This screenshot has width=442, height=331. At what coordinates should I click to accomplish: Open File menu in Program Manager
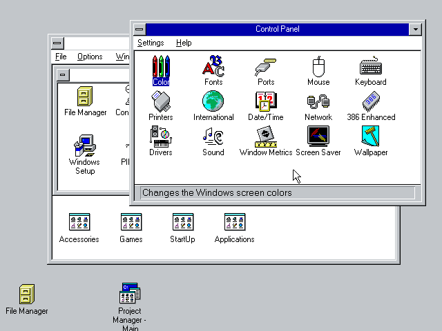pos(61,57)
